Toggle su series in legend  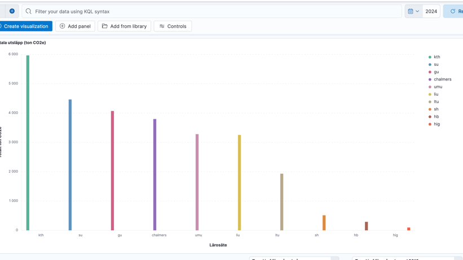tap(436, 65)
